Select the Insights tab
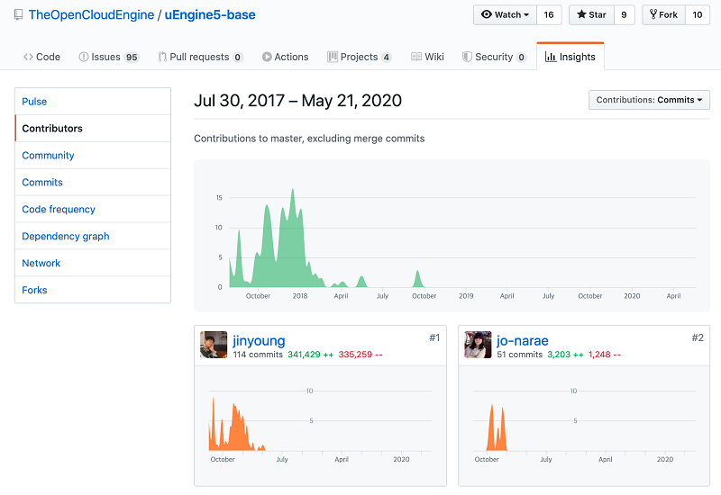 click(570, 57)
